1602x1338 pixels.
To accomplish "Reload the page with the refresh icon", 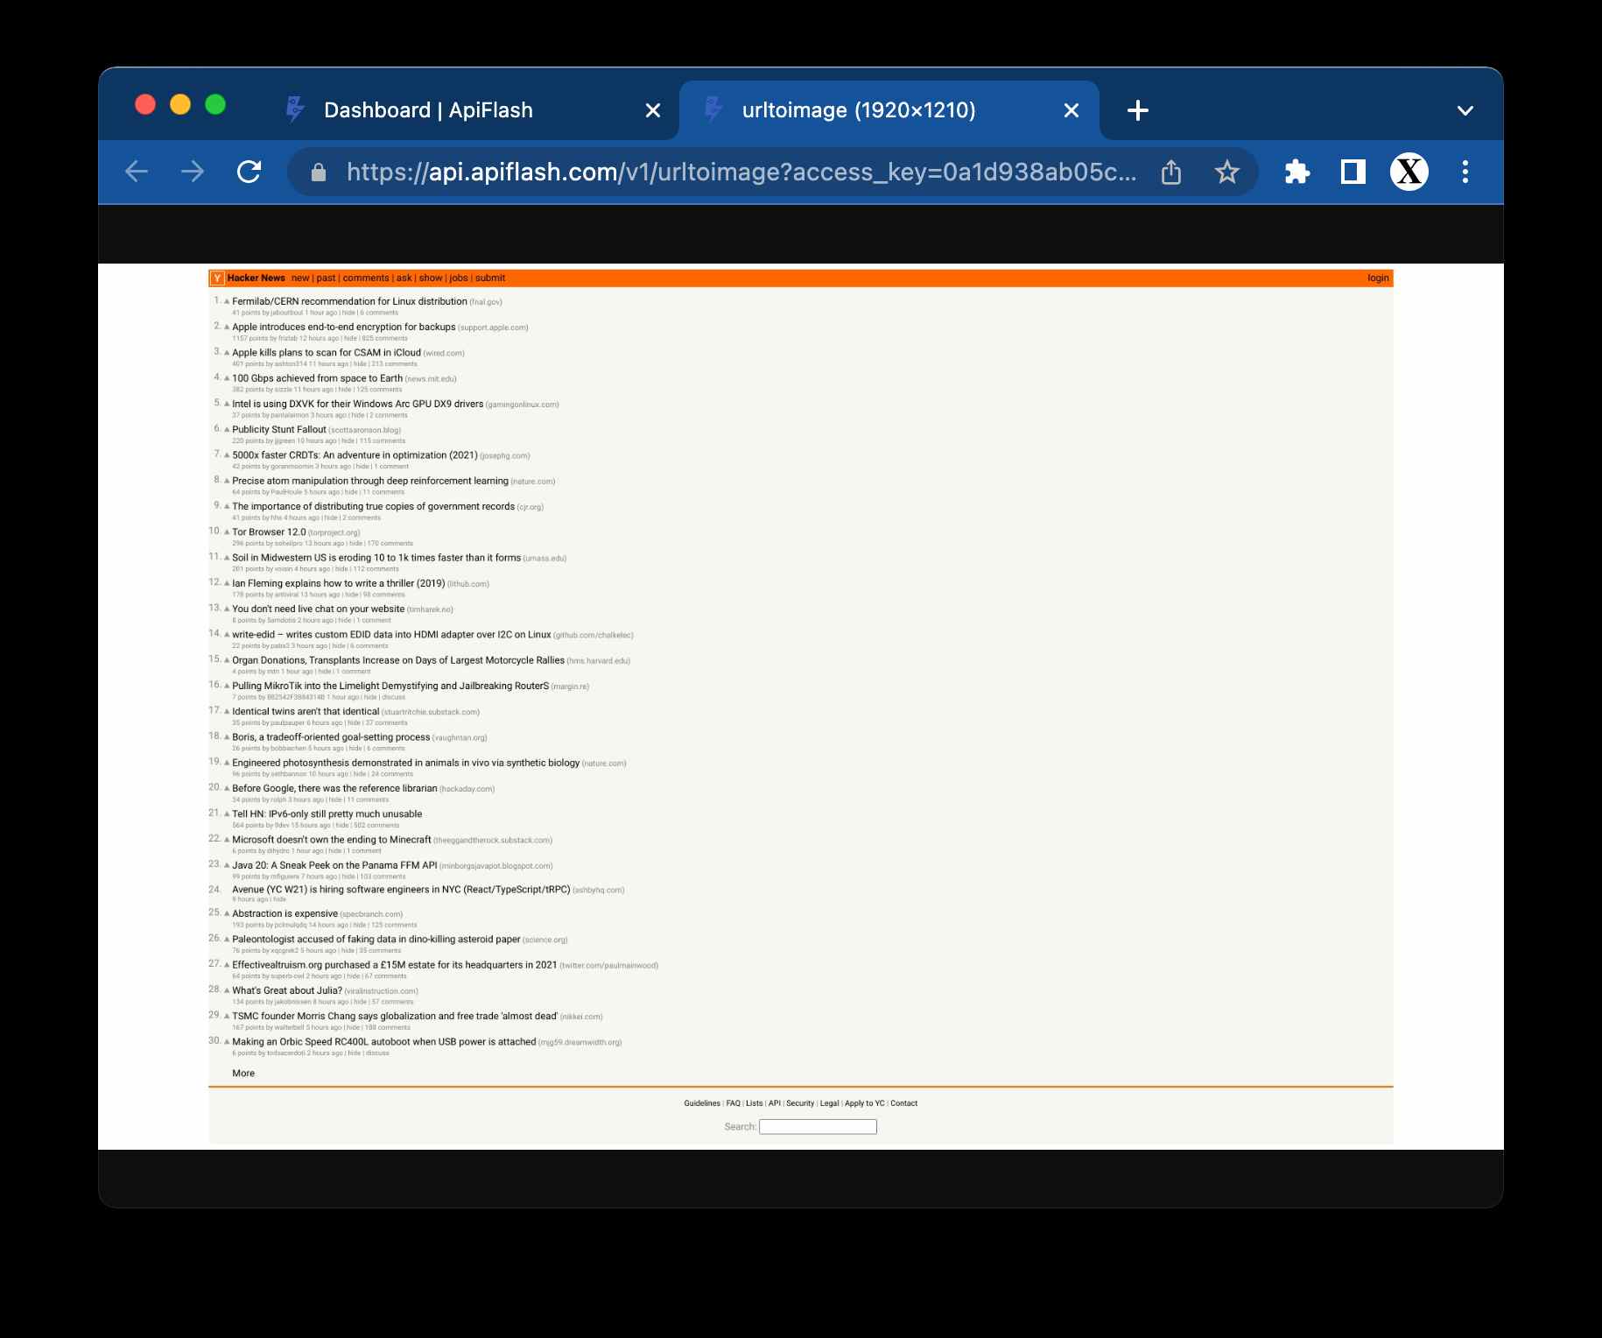I will pos(249,172).
